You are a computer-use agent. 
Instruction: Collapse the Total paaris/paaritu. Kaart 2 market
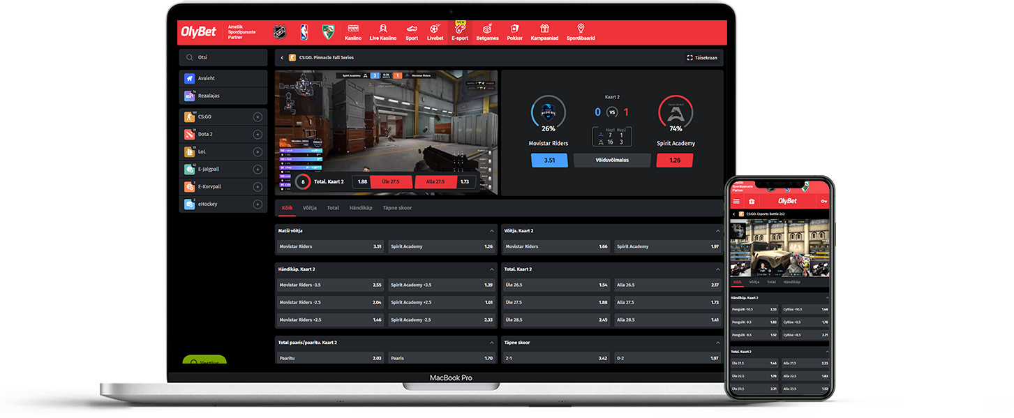(x=491, y=343)
